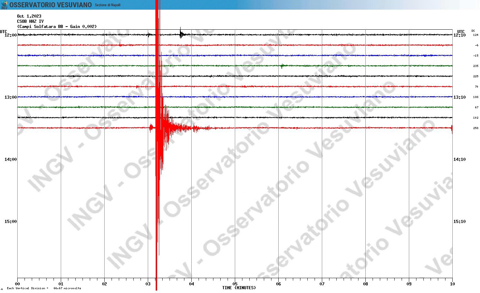
Task: Click DC value 67
Action: pos(477,108)
